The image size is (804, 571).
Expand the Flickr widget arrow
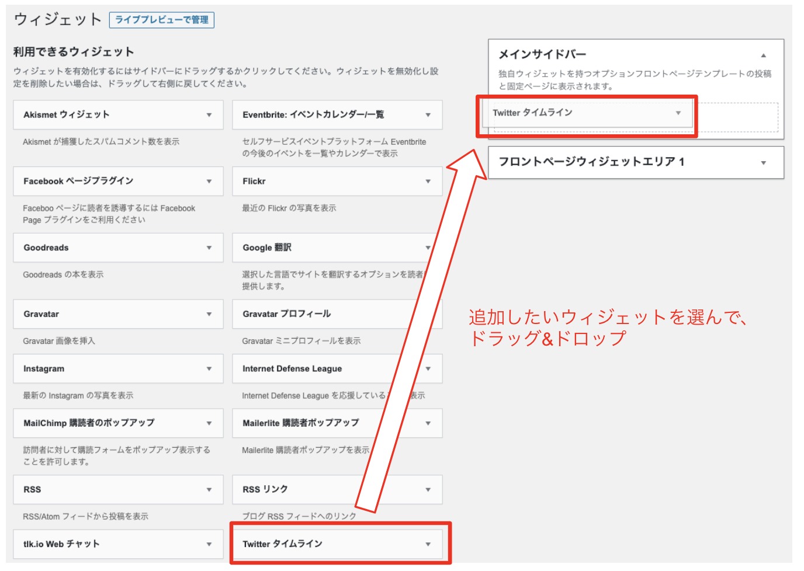[x=428, y=182]
